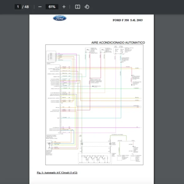
Task: Click the blank white margin below the caption
Action: click(x=92, y=179)
